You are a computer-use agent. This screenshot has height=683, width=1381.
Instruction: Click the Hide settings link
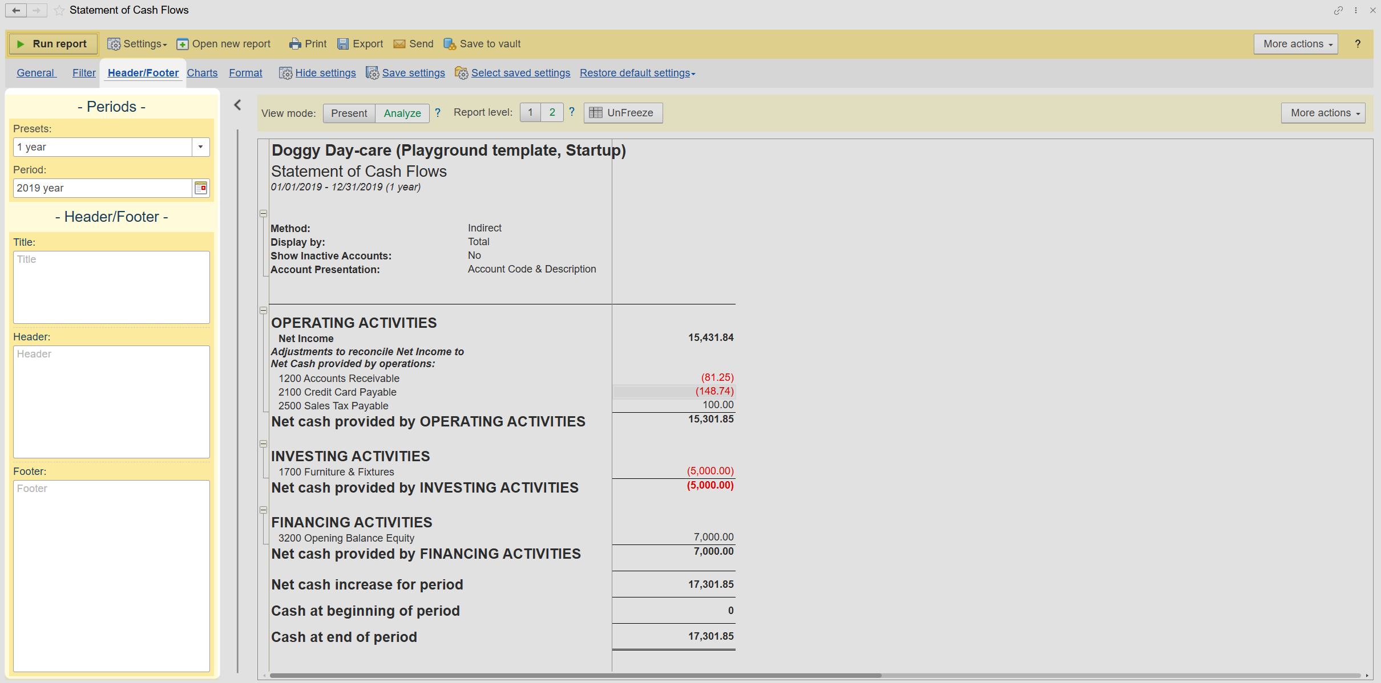click(x=325, y=73)
